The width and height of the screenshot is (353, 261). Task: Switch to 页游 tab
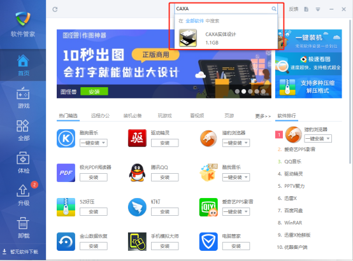pyautogui.click(x=229, y=116)
